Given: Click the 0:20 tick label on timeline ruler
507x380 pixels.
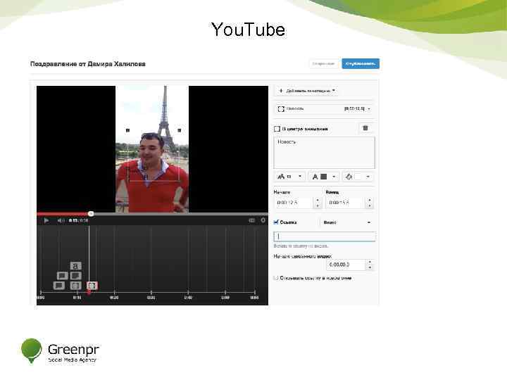Looking at the screenshot, I should [114, 298].
